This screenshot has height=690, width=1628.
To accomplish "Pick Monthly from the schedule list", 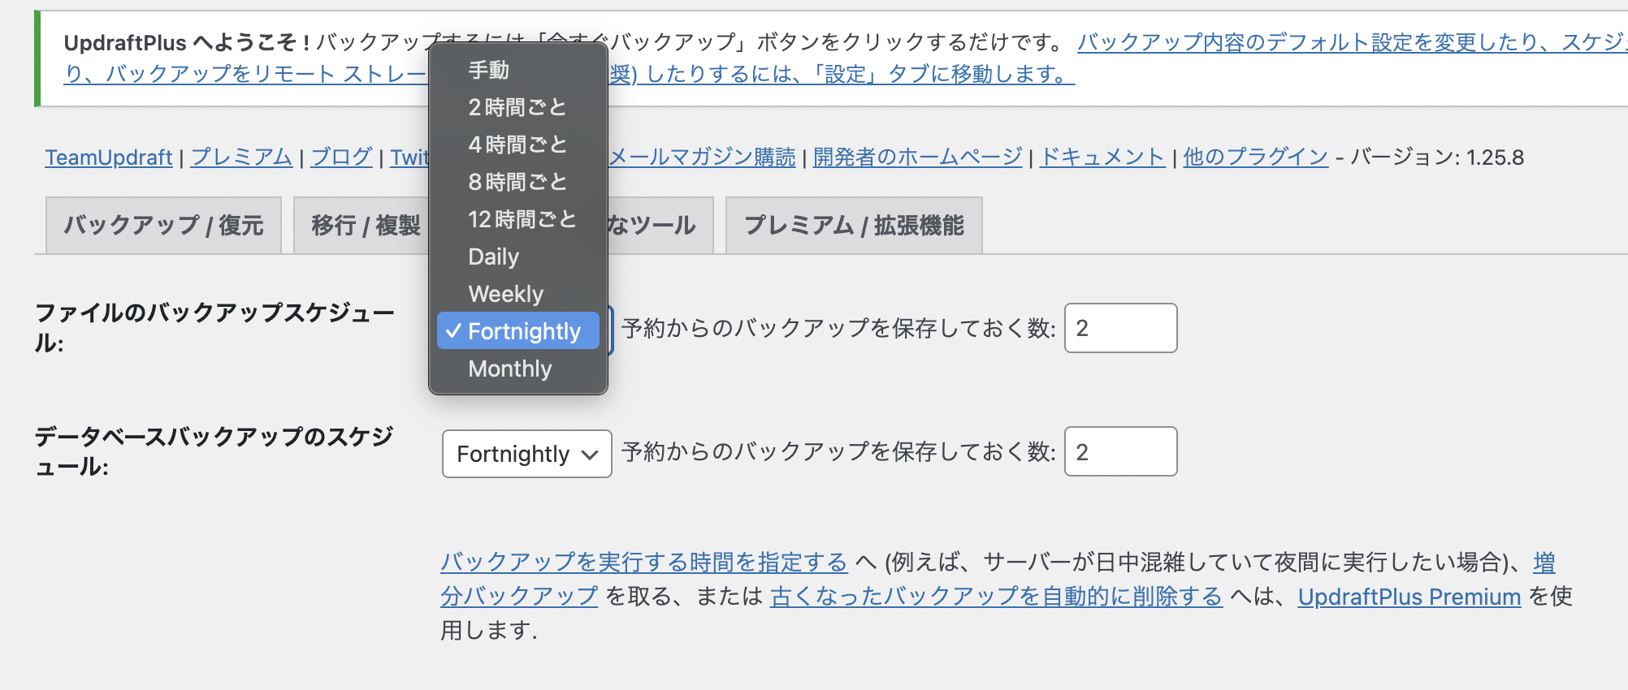I will coord(509,369).
